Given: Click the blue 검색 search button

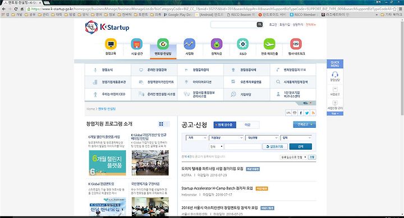Looking at the screenshot, I should 300,147.
